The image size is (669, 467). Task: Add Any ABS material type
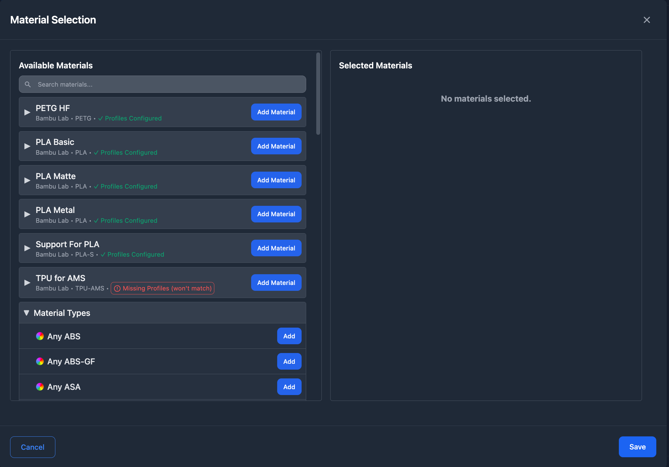click(x=289, y=336)
